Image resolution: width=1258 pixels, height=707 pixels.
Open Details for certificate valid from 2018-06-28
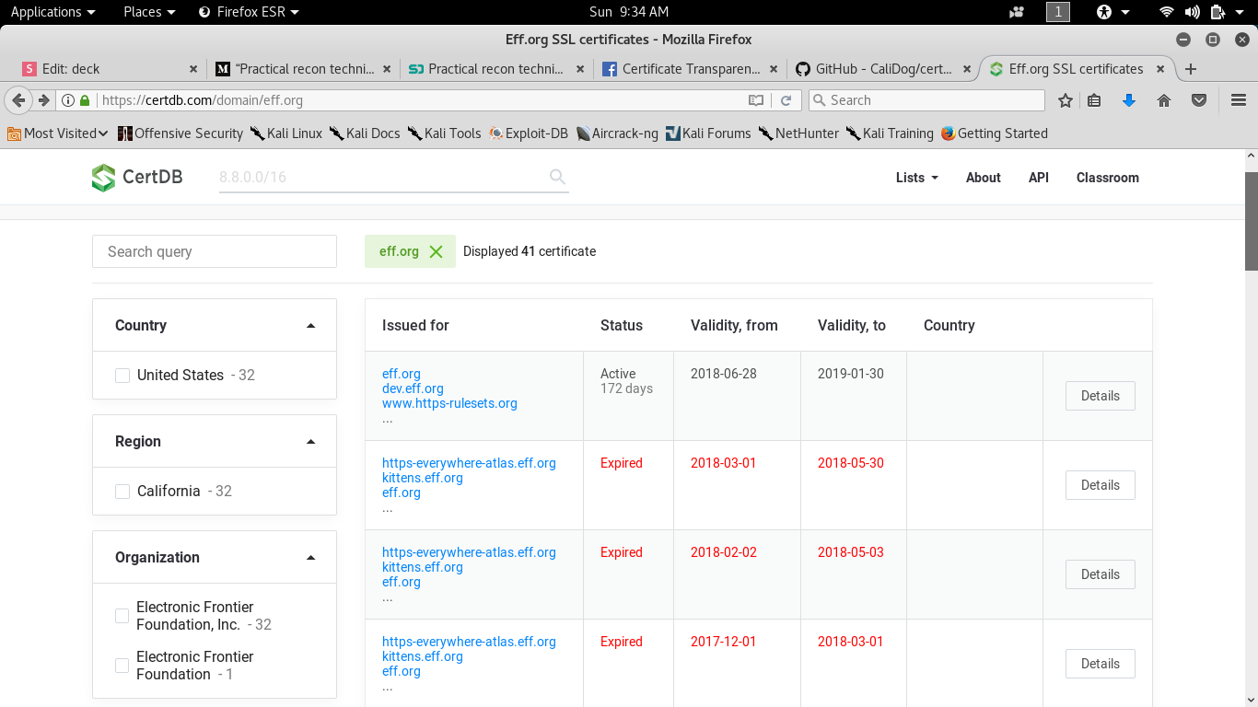1101,396
